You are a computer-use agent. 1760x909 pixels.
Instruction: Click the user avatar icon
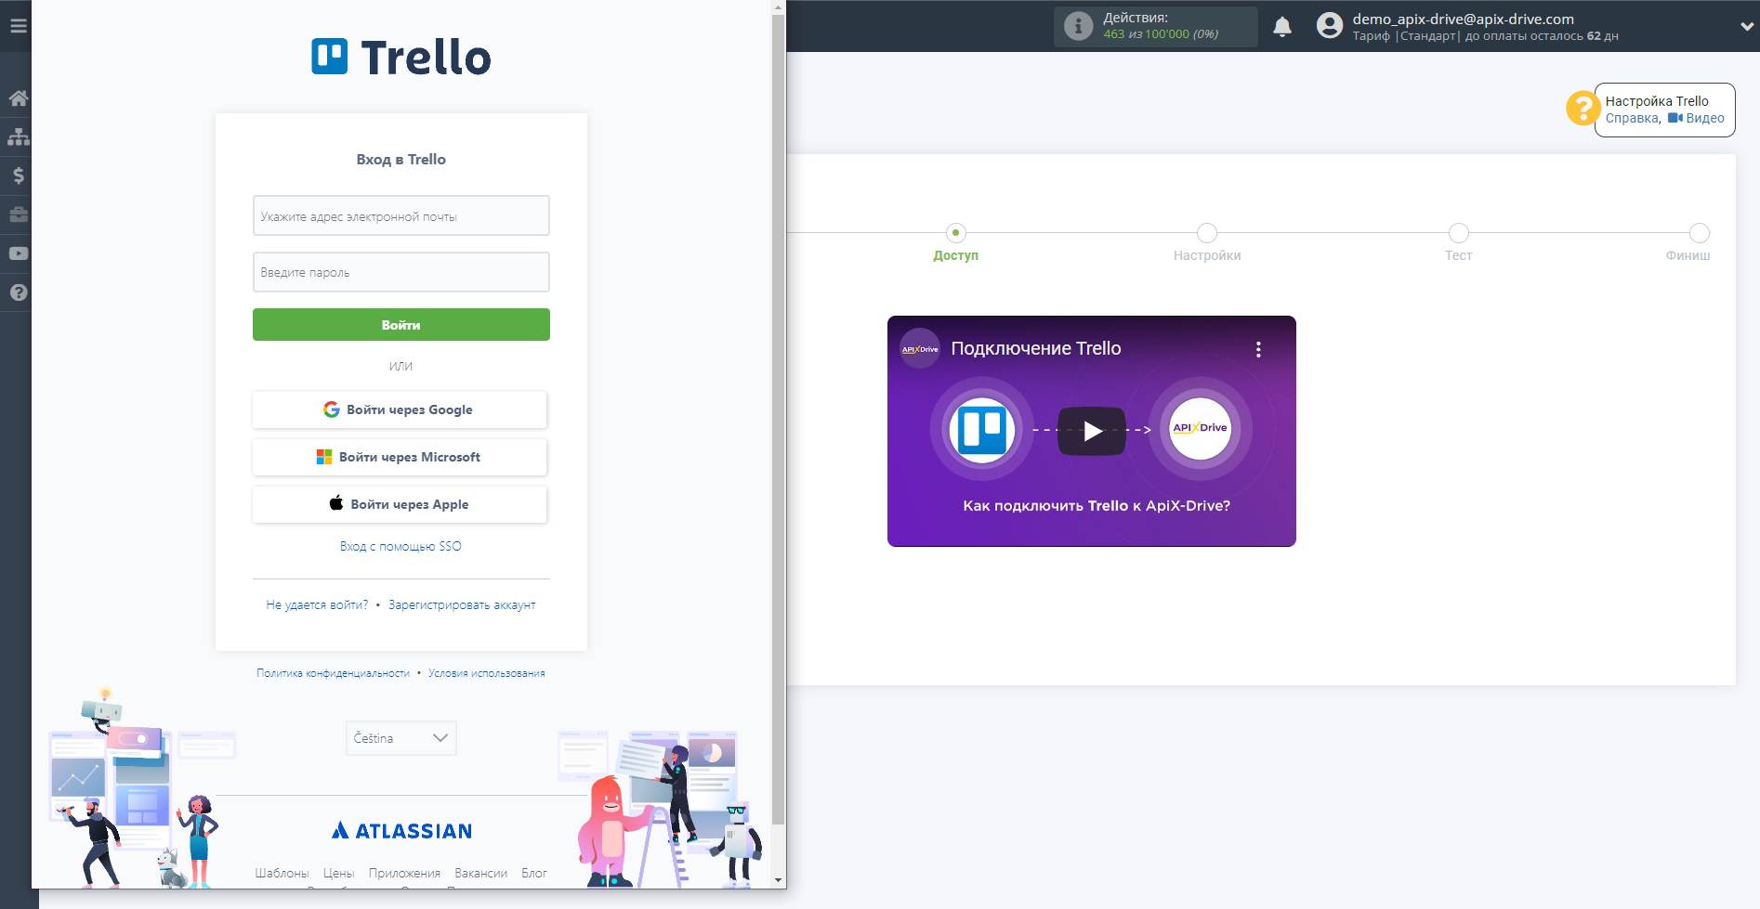[1330, 26]
